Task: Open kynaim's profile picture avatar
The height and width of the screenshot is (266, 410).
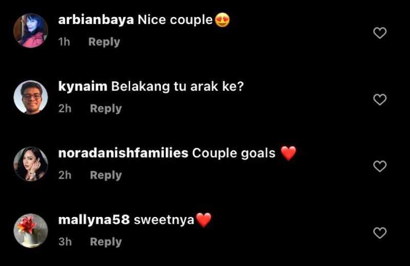Action: pyautogui.click(x=31, y=97)
